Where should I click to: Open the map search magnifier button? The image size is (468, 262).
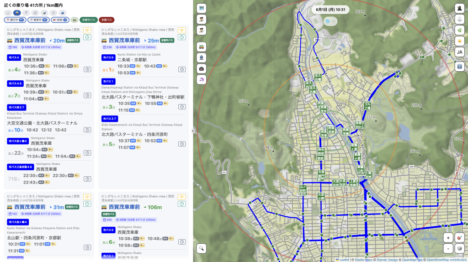(202, 248)
